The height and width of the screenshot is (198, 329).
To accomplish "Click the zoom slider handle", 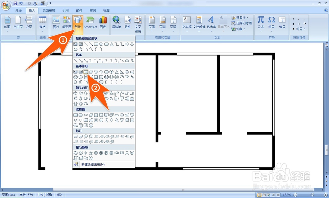I will (x=313, y=195).
